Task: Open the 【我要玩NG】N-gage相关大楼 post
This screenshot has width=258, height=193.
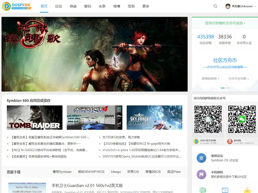Action: (136, 143)
